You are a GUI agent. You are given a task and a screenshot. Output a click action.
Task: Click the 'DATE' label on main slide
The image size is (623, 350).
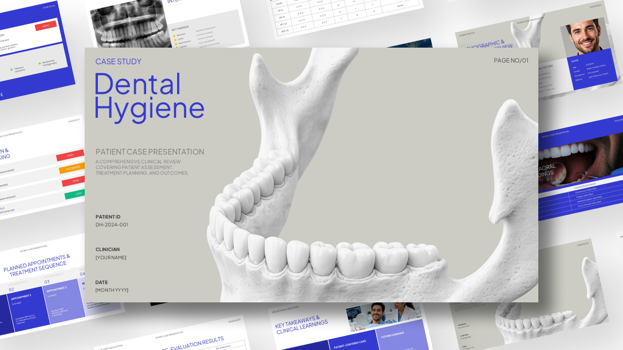[x=102, y=282]
